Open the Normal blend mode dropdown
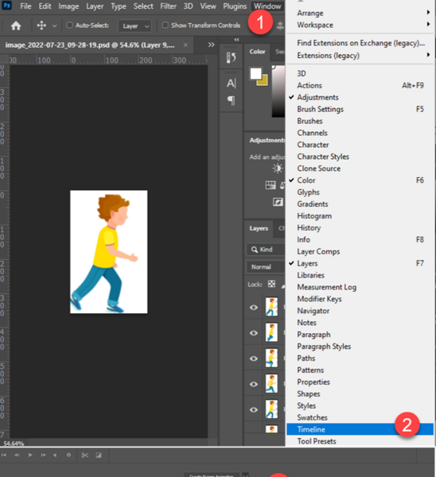 (266, 267)
